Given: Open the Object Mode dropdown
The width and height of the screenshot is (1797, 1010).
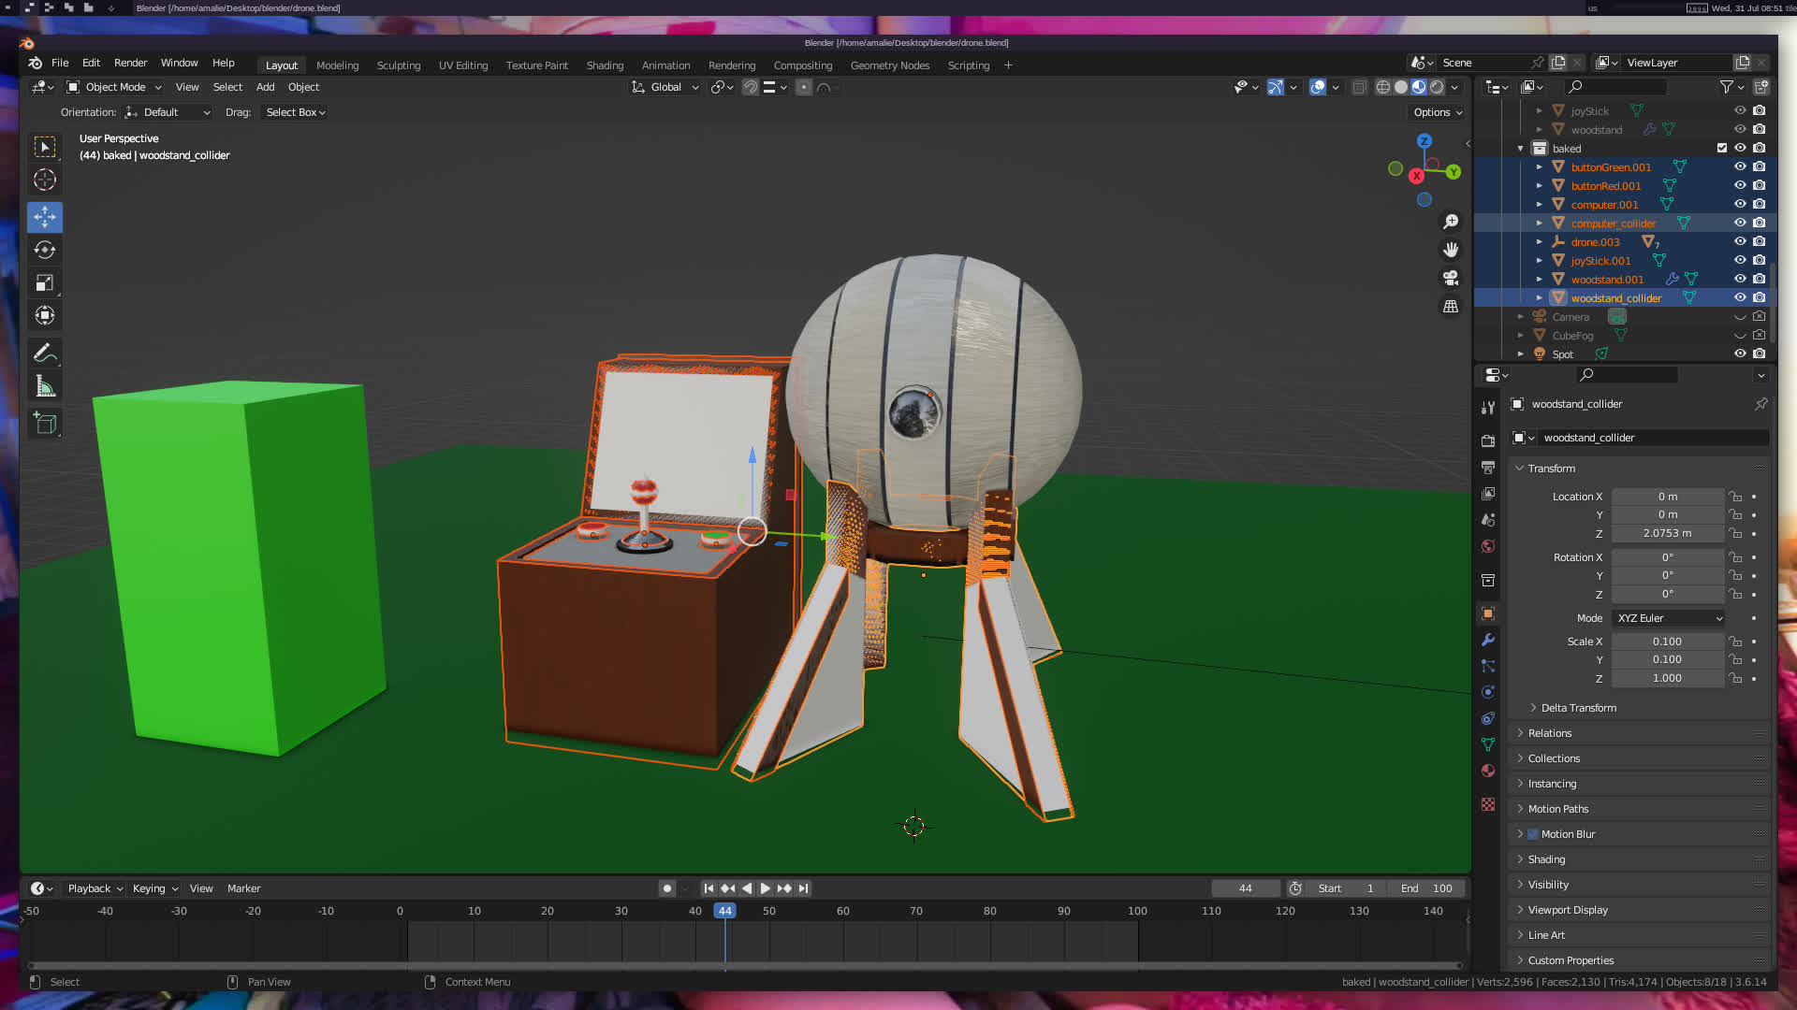Looking at the screenshot, I should click(115, 87).
